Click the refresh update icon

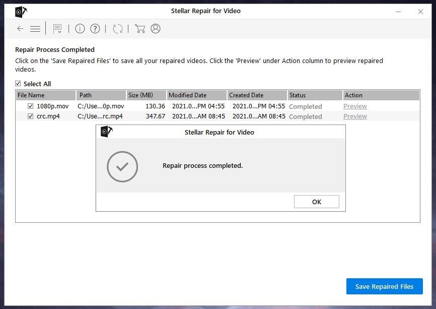coord(118,29)
